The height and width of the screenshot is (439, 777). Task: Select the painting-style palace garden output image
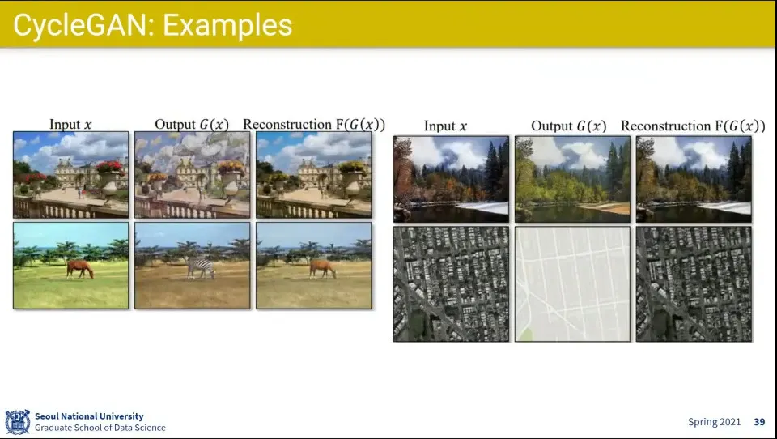pyautogui.click(x=193, y=175)
